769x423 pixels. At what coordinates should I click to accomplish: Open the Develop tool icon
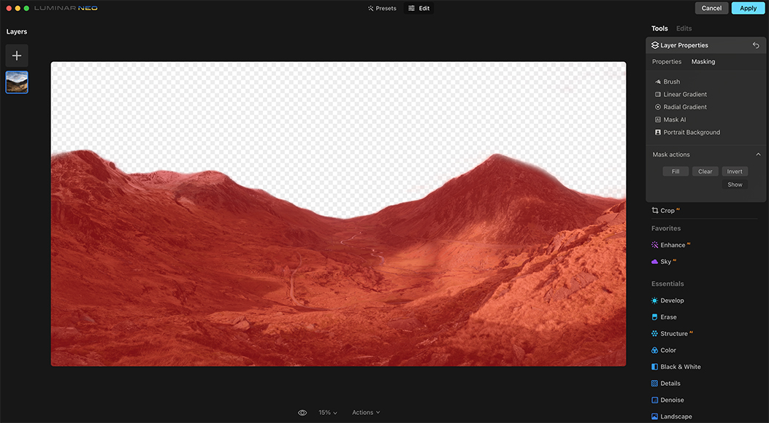coord(655,300)
